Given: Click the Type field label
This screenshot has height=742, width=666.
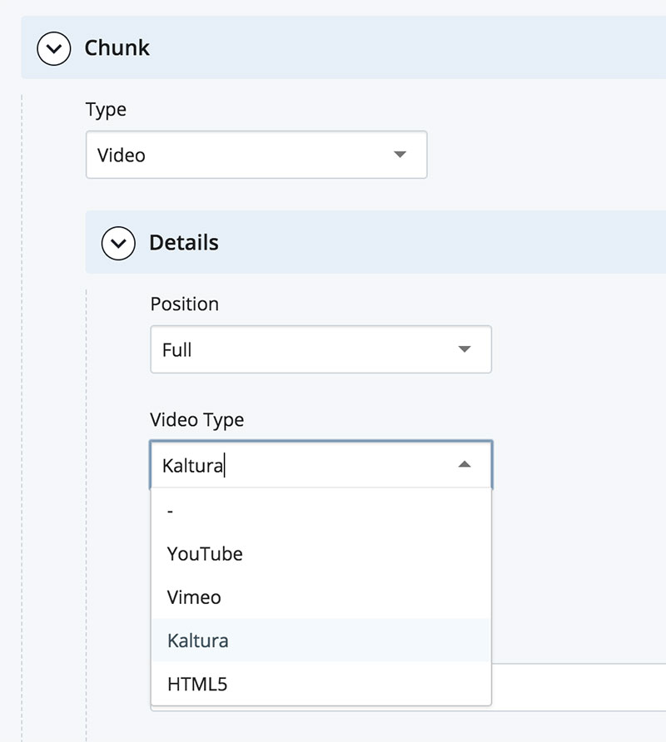Looking at the screenshot, I should pyautogui.click(x=106, y=110).
